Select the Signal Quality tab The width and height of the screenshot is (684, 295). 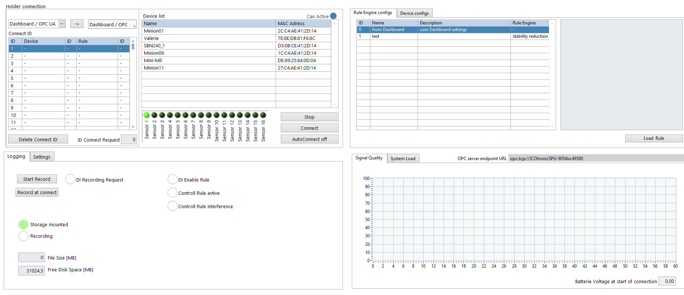point(369,158)
